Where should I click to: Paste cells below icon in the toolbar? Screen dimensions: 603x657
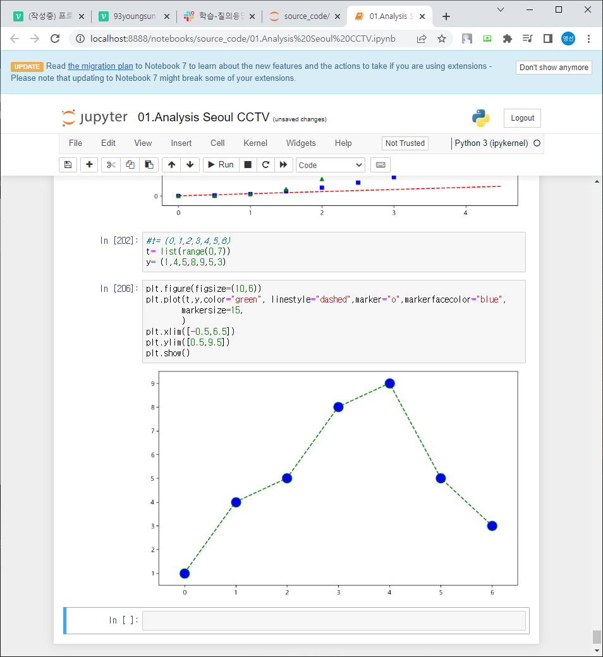(x=149, y=165)
